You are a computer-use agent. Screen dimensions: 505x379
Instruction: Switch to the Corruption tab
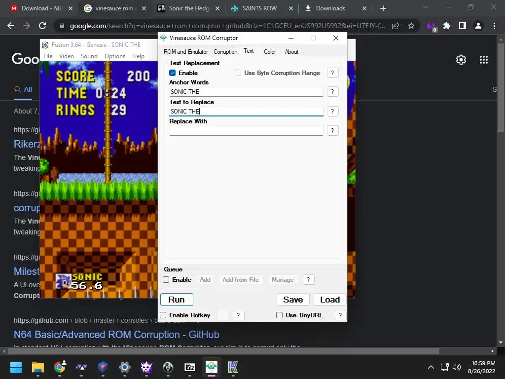(225, 51)
